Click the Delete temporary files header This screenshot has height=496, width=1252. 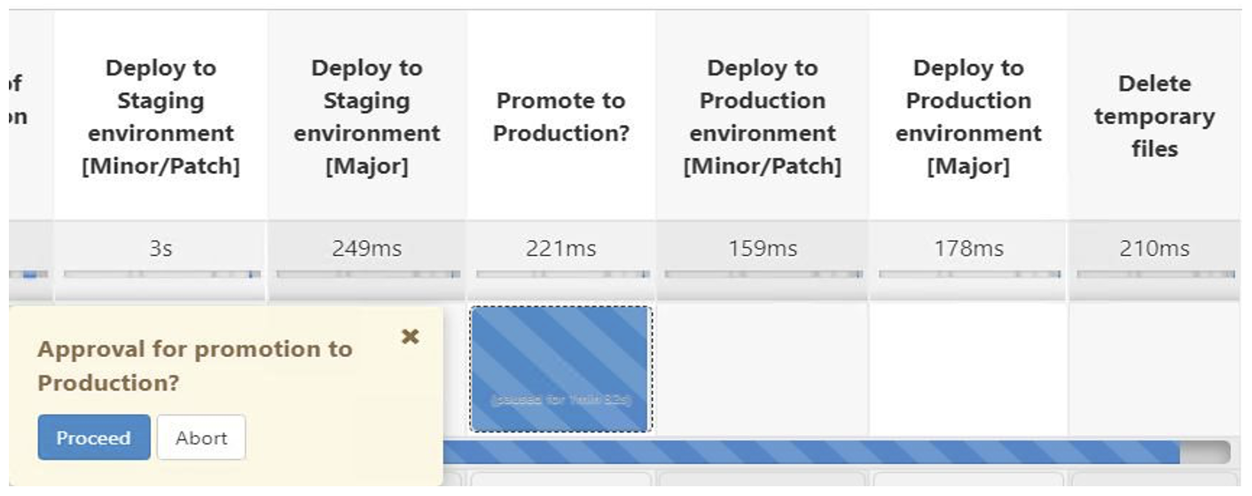(1154, 117)
